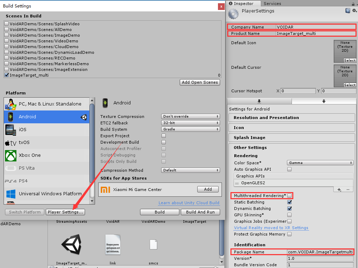The width and height of the screenshot is (358, 268).
Task: Select texture for Default Icon
Action: (349, 60)
